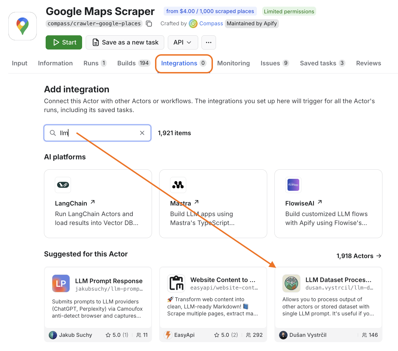Select the Integrations tab
The image size is (398, 351).
[184, 63]
